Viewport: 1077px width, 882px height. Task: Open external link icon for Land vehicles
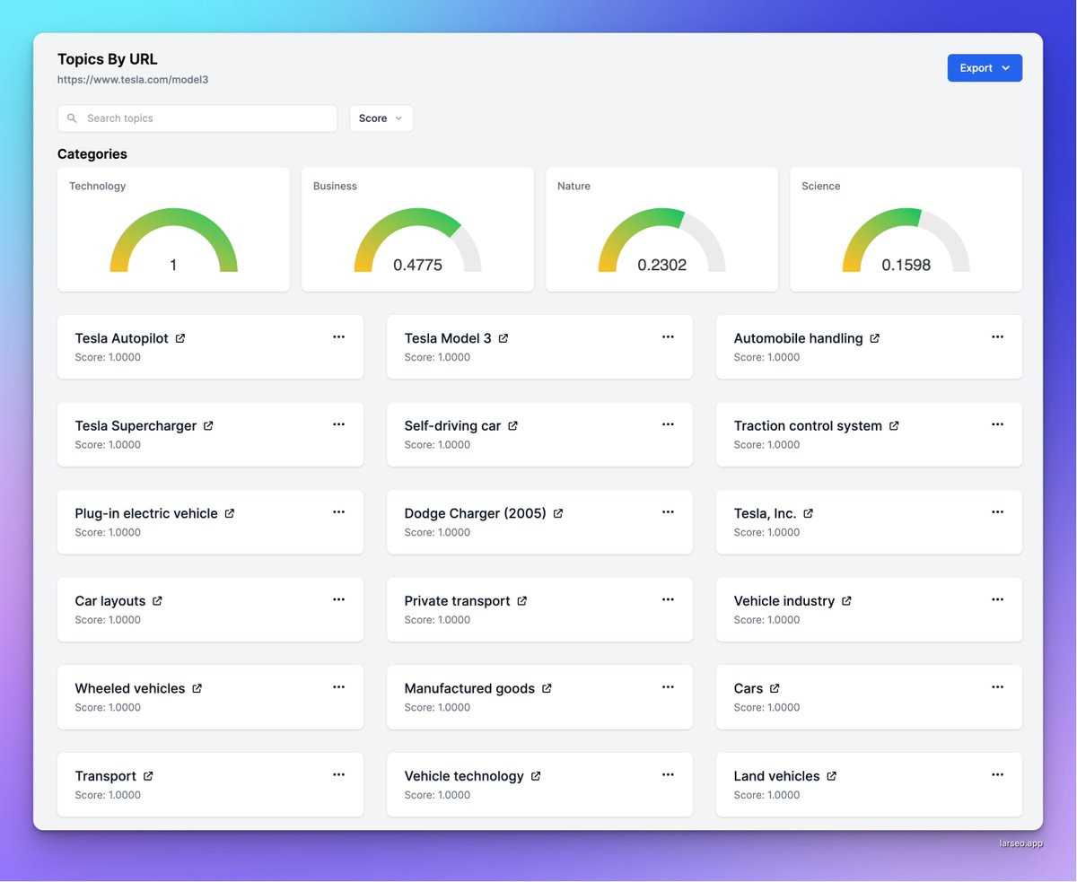click(x=832, y=776)
